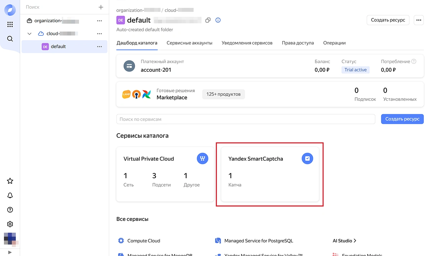The image size is (431, 256).
Task: Switch to the Дашборд каталога tab
Action: 137,43
